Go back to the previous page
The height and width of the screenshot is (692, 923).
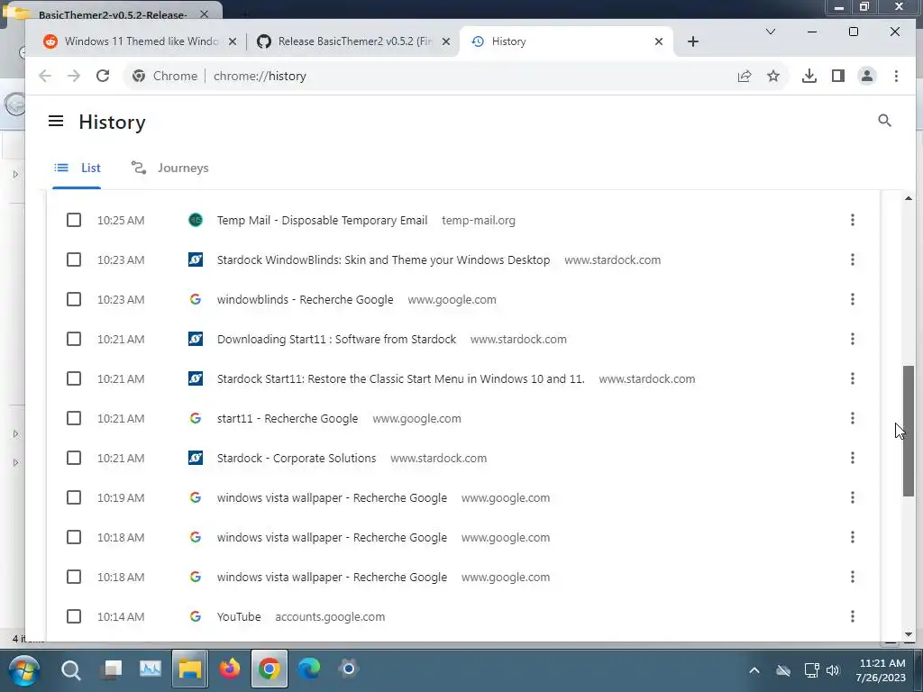(45, 76)
